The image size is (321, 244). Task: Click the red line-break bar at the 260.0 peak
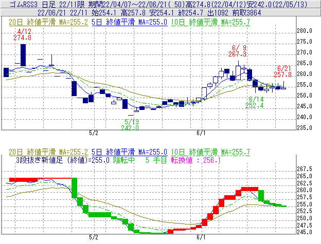click(250, 189)
